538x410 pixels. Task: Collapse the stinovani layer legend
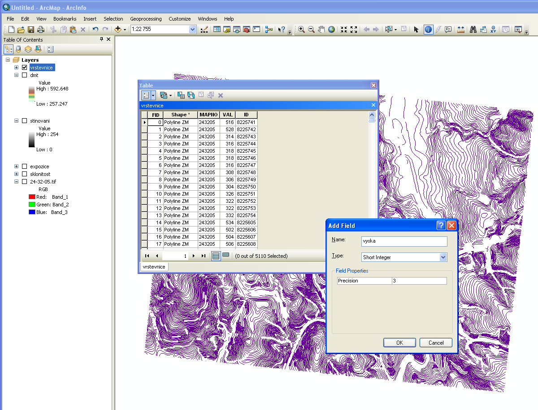tap(17, 121)
